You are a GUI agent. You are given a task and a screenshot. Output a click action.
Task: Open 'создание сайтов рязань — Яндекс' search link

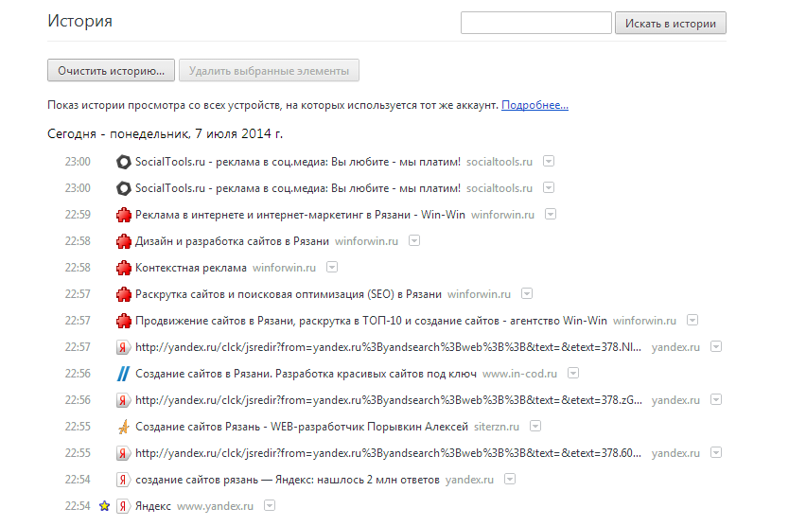coord(288,480)
